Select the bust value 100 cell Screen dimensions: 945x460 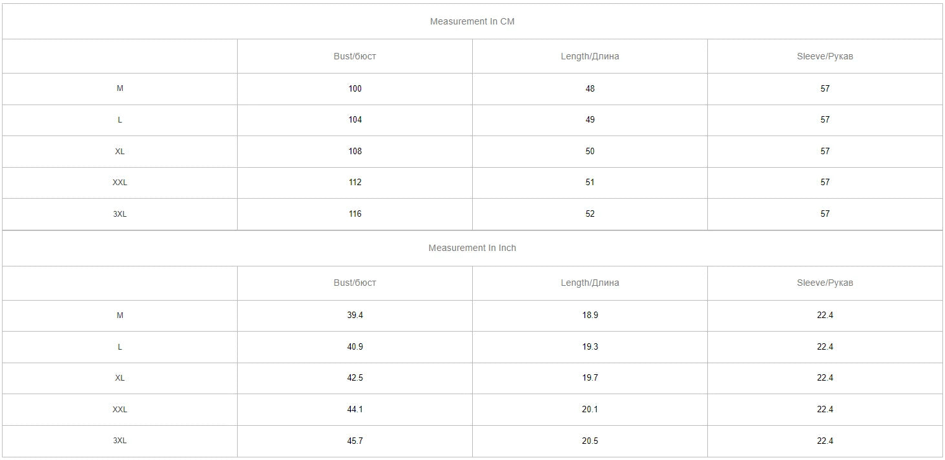[x=355, y=88]
